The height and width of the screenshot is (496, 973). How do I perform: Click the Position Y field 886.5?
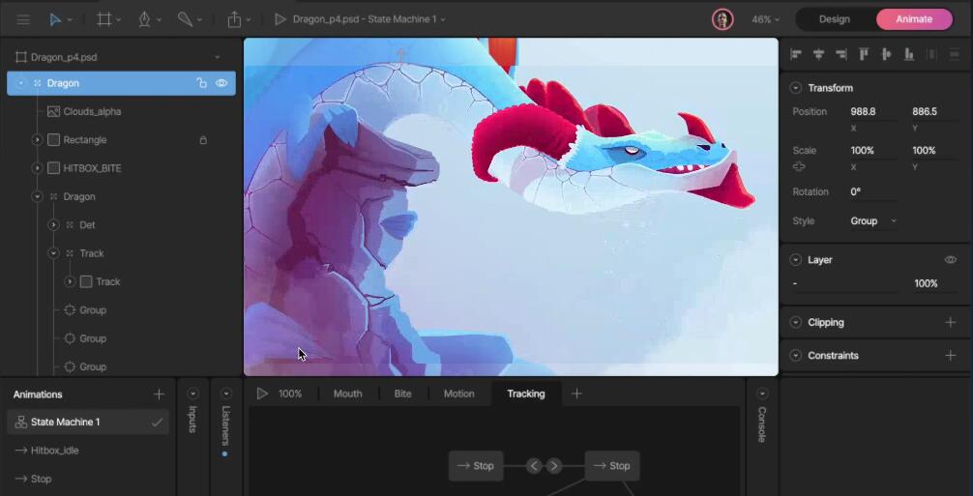tap(934, 112)
